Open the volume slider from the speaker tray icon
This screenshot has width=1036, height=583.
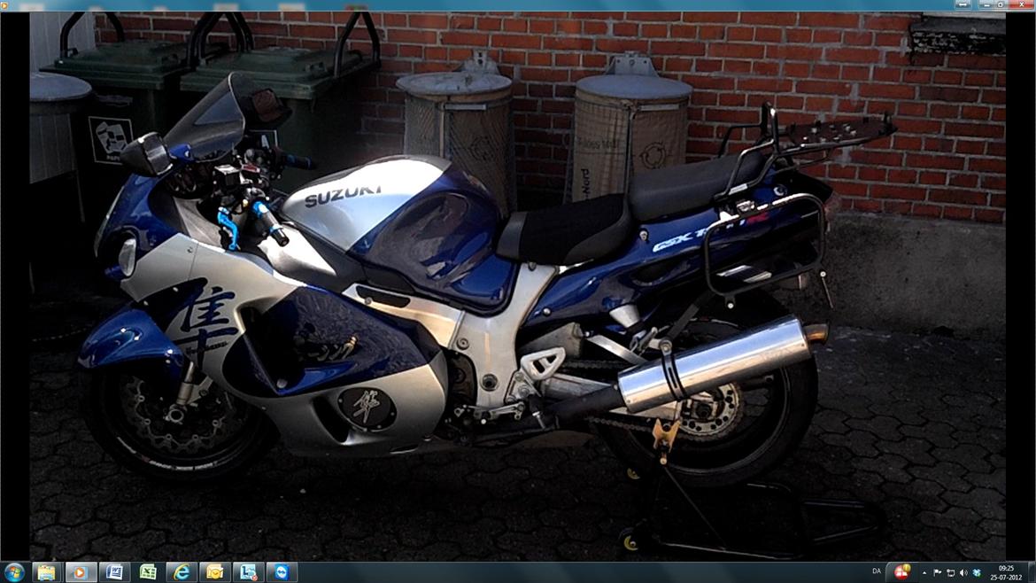pyautogui.click(x=963, y=571)
